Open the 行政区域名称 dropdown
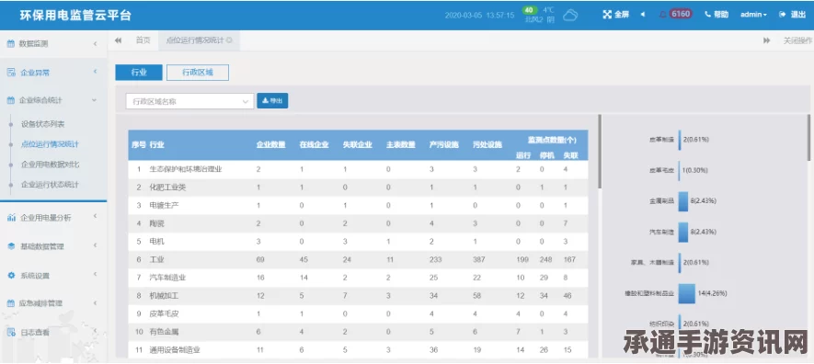Screen dimensions: 814x364 [190, 101]
